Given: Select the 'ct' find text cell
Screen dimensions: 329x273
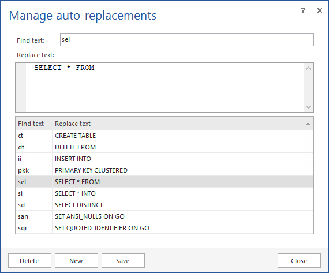Looking at the screenshot, I should pos(34,136).
